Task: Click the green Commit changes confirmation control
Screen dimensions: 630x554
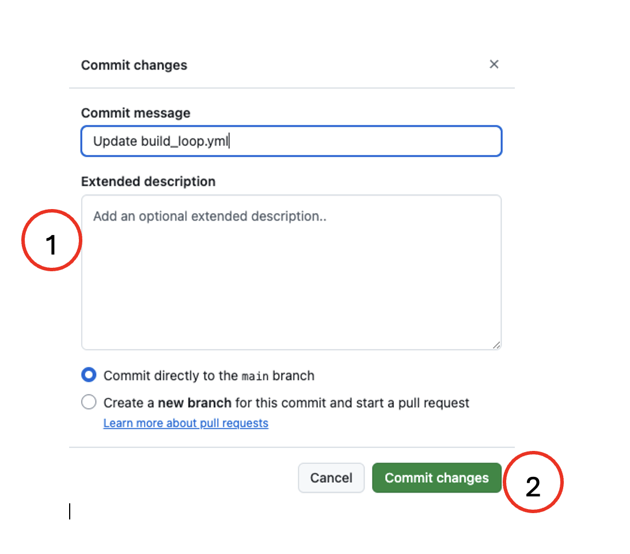Action: 437,477
